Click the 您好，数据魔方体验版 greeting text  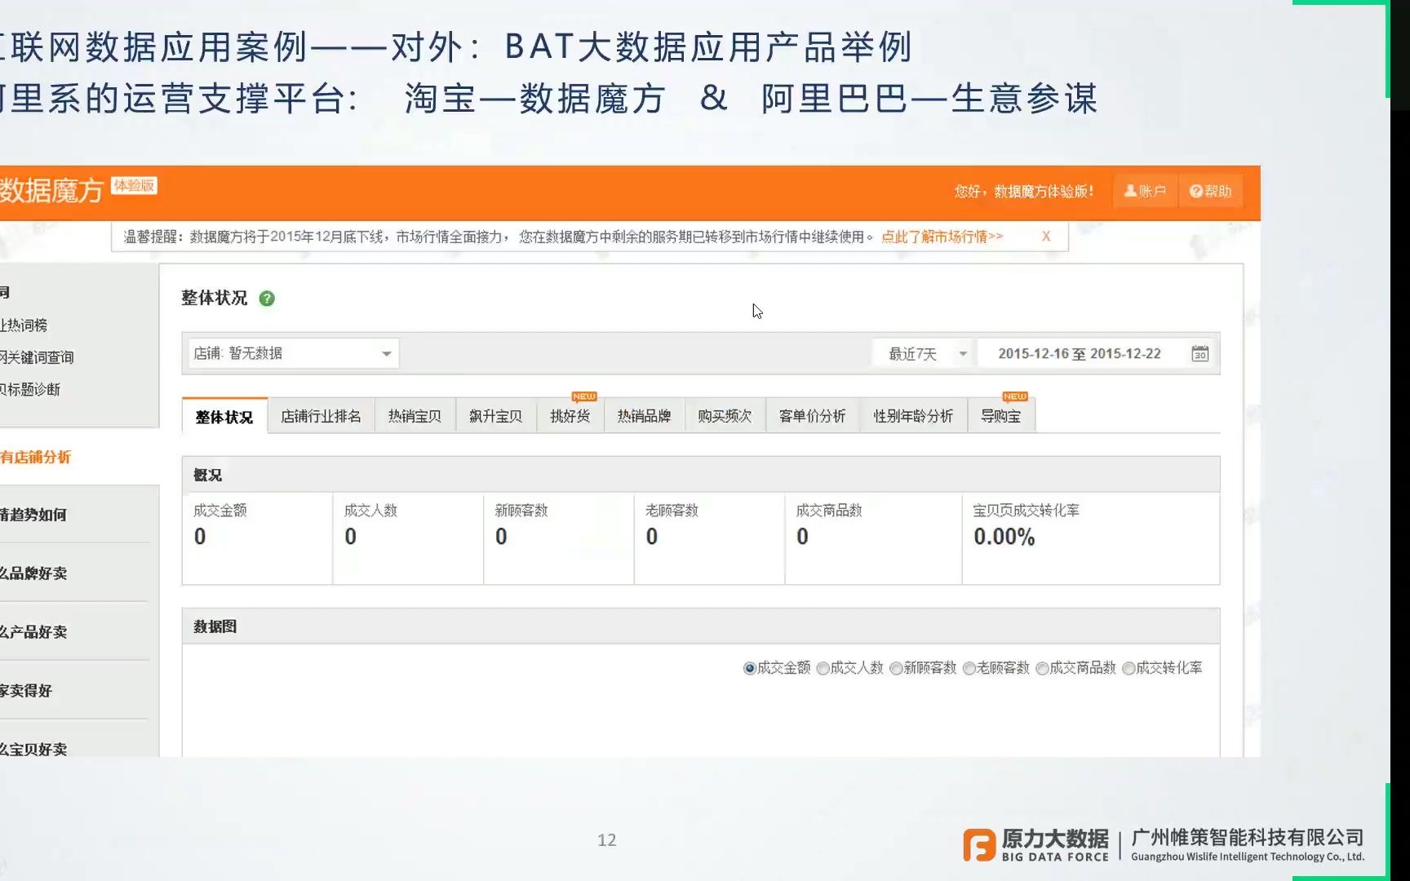click(x=1024, y=192)
